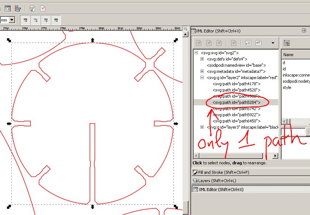Click the New element node icon
The height and width of the screenshot is (215, 310).
point(199,43)
